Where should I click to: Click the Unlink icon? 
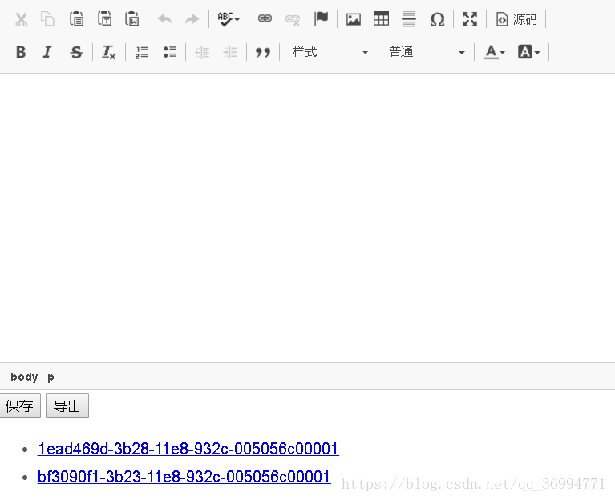point(293,19)
